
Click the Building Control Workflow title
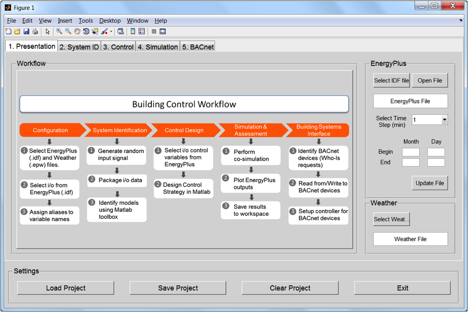184,104
